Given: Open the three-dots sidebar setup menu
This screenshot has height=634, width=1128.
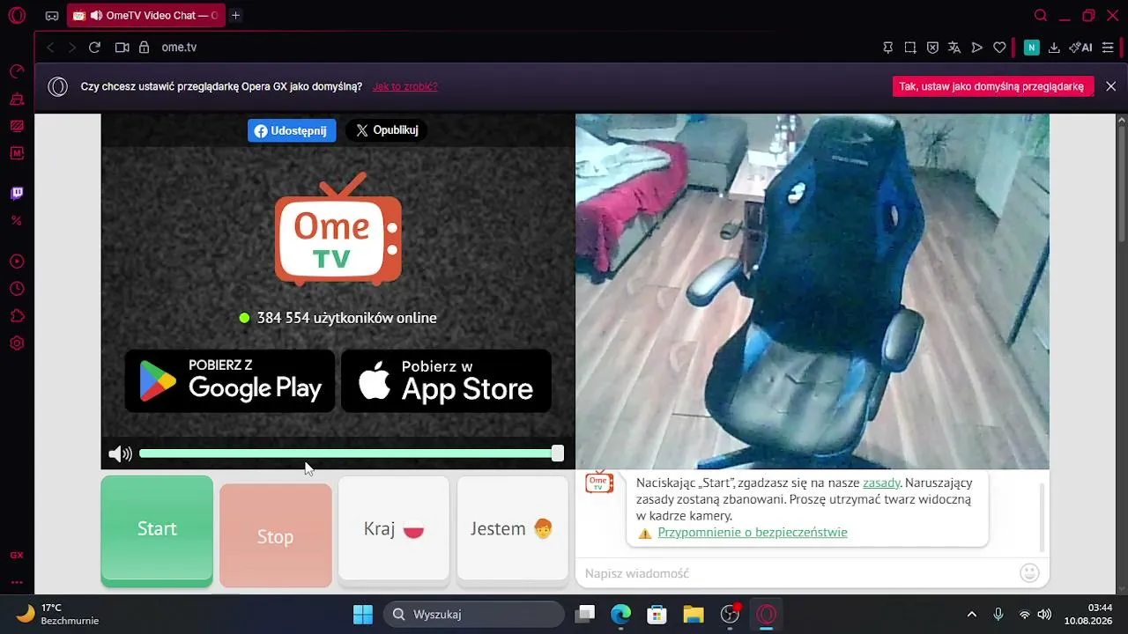Looking at the screenshot, I should coord(17,582).
